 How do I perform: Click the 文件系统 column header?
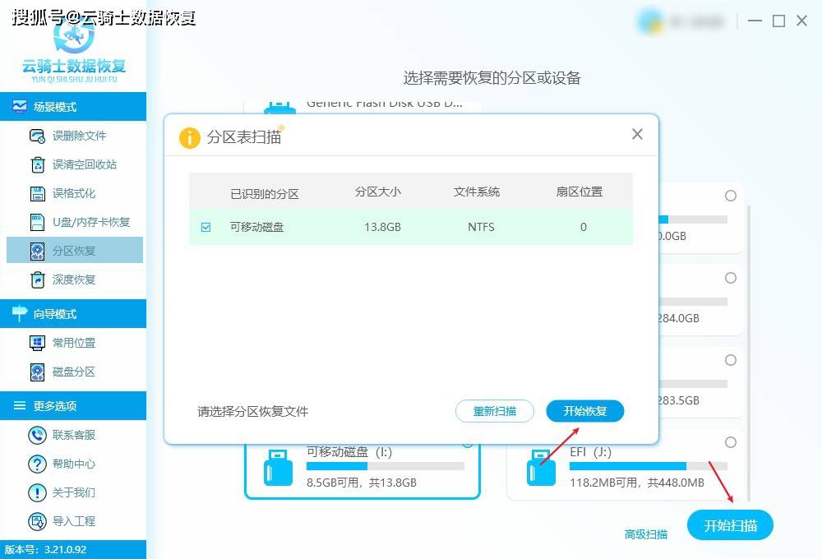coord(477,192)
